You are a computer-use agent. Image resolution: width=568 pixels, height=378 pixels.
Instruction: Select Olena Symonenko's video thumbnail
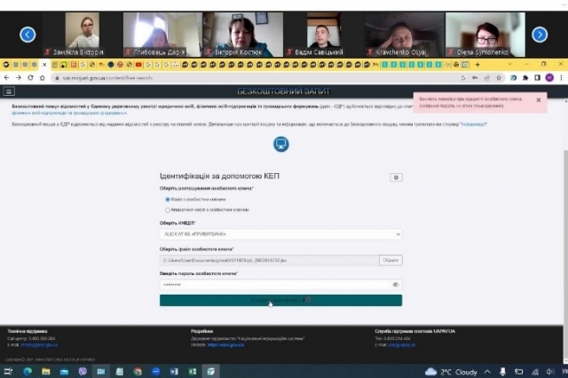click(x=485, y=35)
